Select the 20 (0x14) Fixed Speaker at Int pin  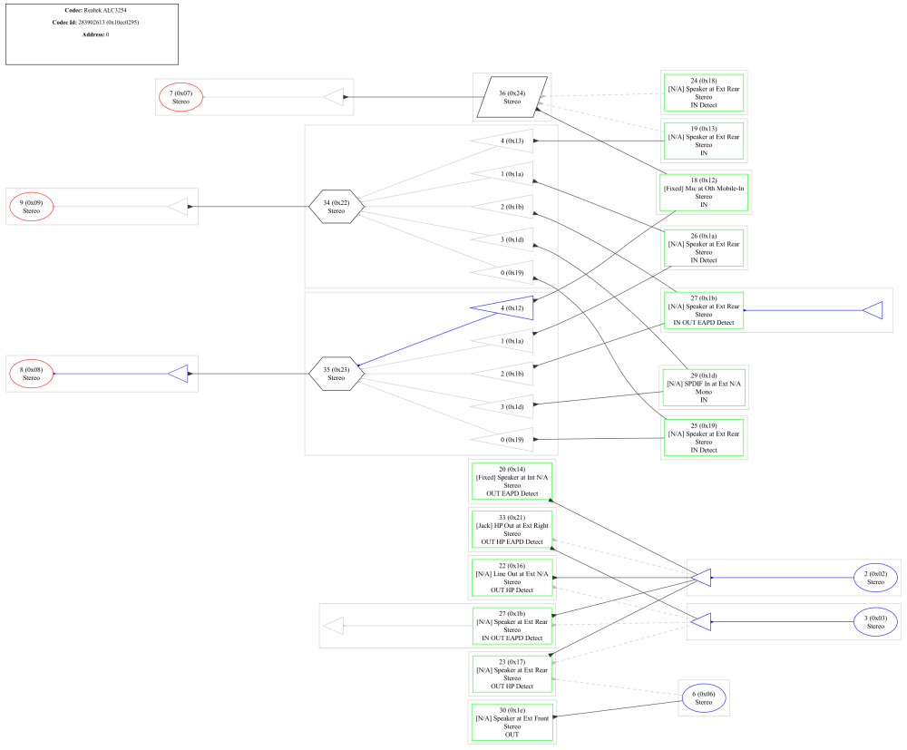pos(512,482)
